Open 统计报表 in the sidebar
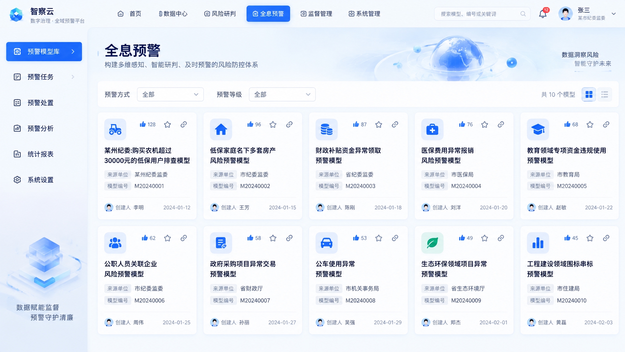 click(44, 154)
